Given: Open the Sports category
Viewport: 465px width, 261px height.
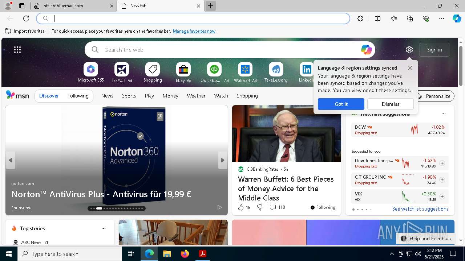Looking at the screenshot, I should [129, 96].
